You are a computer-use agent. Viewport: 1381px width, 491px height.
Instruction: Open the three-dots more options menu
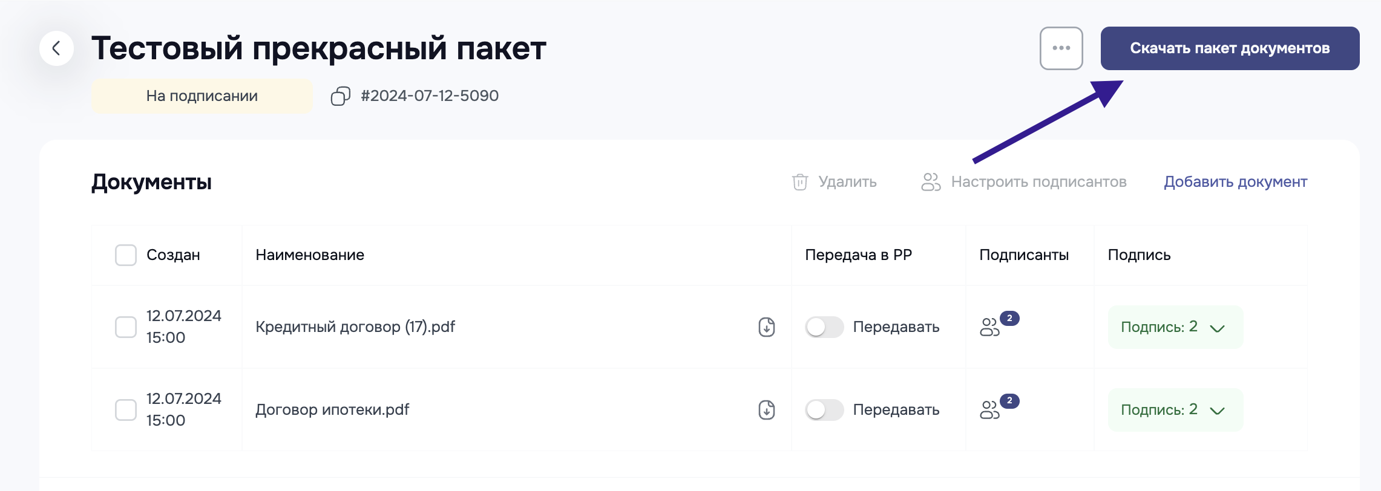(1061, 48)
